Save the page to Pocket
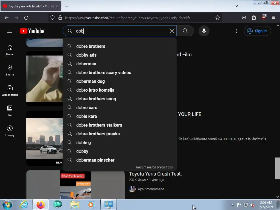 pos(244,18)
